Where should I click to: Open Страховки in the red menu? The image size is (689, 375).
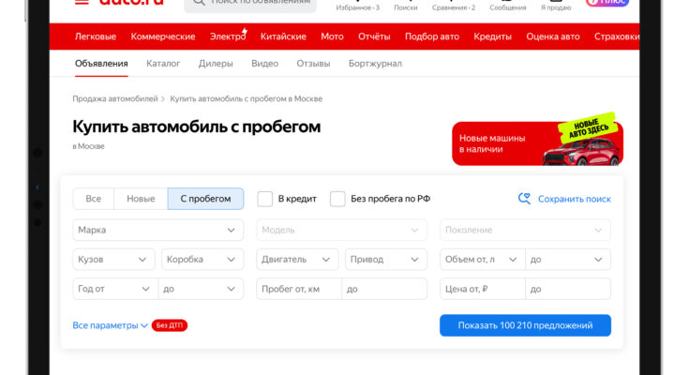[x=617, y=37]
